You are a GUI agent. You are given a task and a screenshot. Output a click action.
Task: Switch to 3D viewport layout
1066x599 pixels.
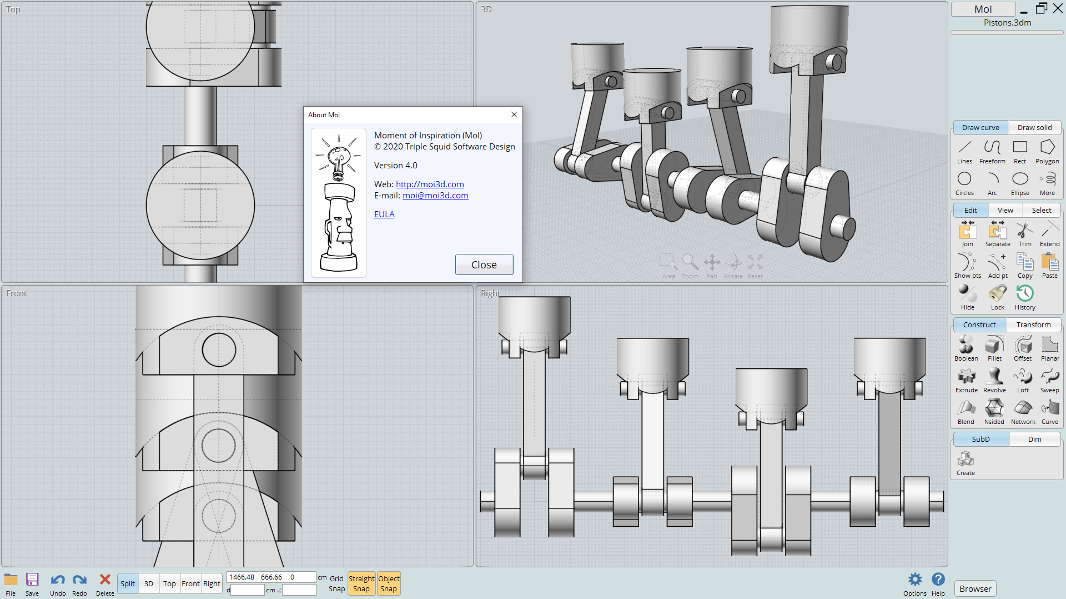(148, 583)
